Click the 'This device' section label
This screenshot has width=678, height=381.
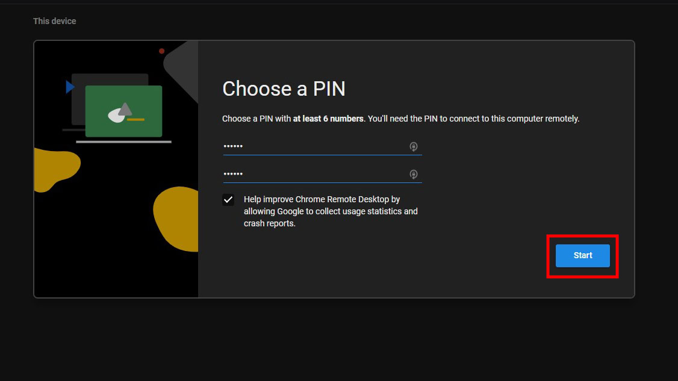coord(54,21)
